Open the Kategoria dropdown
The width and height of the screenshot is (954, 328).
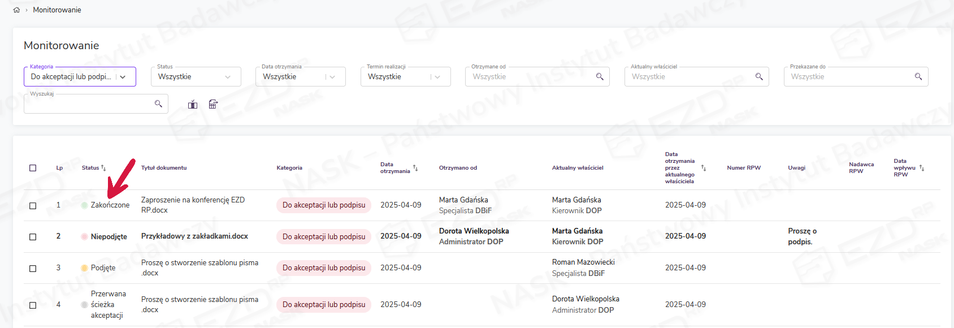point(123,77)
